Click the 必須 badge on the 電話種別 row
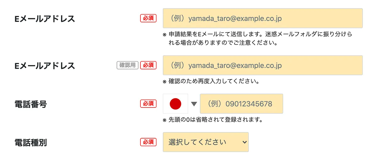 pos(148,142)
